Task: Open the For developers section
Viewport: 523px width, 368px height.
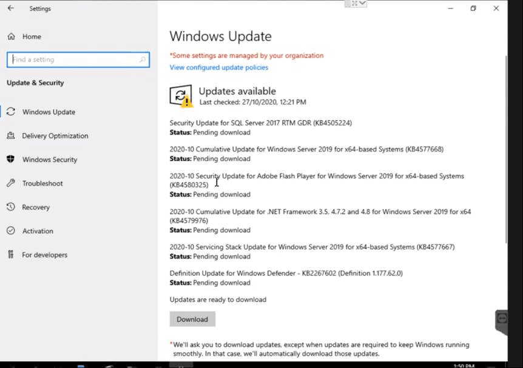Action: click(x=45, y=255)
